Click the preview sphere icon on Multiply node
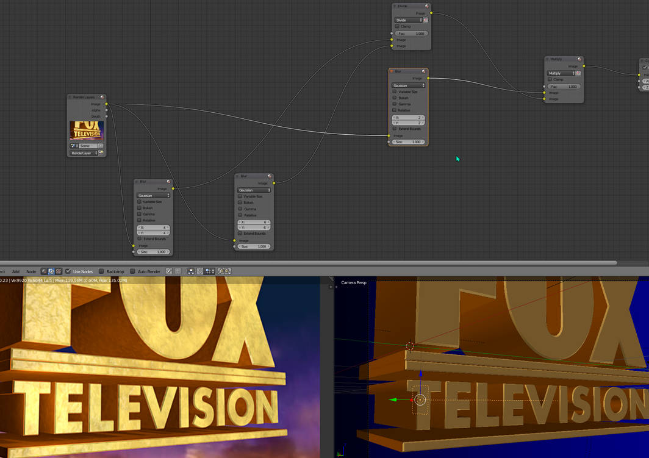Screen dimensions: 649x458 pos(579,59)
